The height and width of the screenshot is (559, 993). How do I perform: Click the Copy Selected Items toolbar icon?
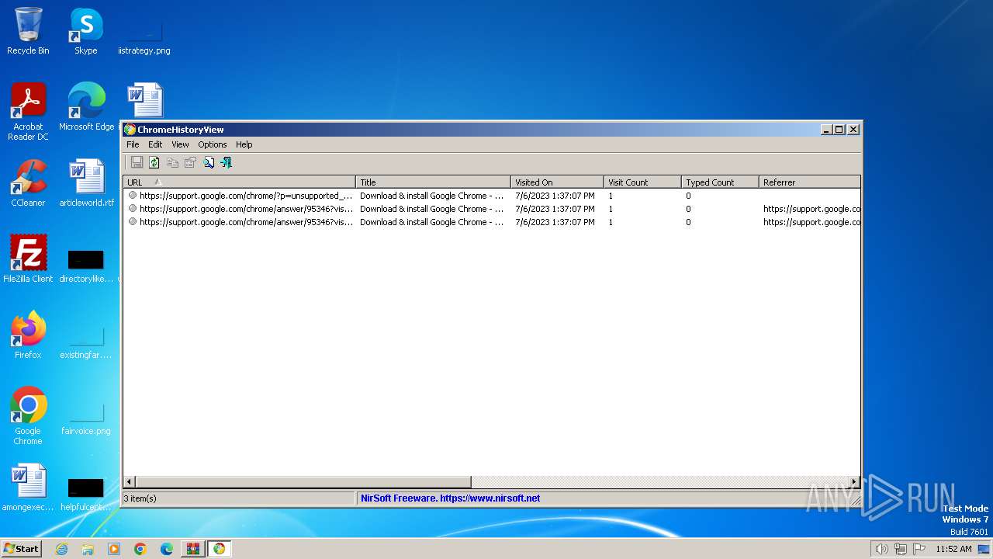point(172,162)
